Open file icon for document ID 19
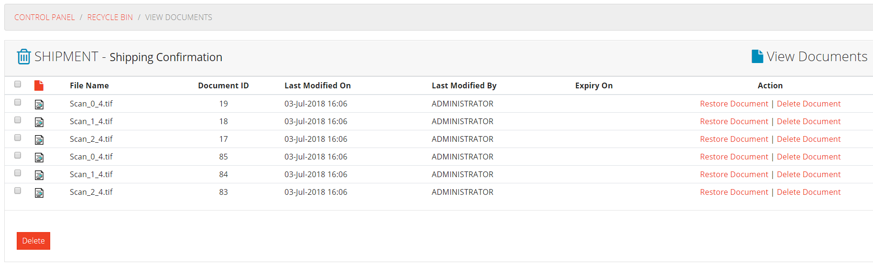This screenshot has height=265, width=873. tap(39, 104)
